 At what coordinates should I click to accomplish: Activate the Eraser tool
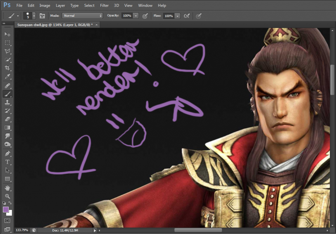(x=7, y=119)
